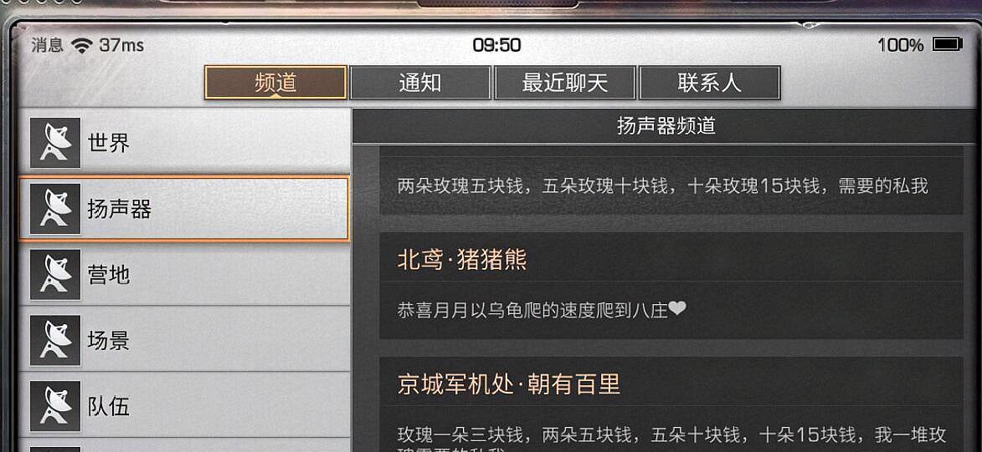982x452 pixels.
Task: Open the 世界 channel
Action: [184, 143]
